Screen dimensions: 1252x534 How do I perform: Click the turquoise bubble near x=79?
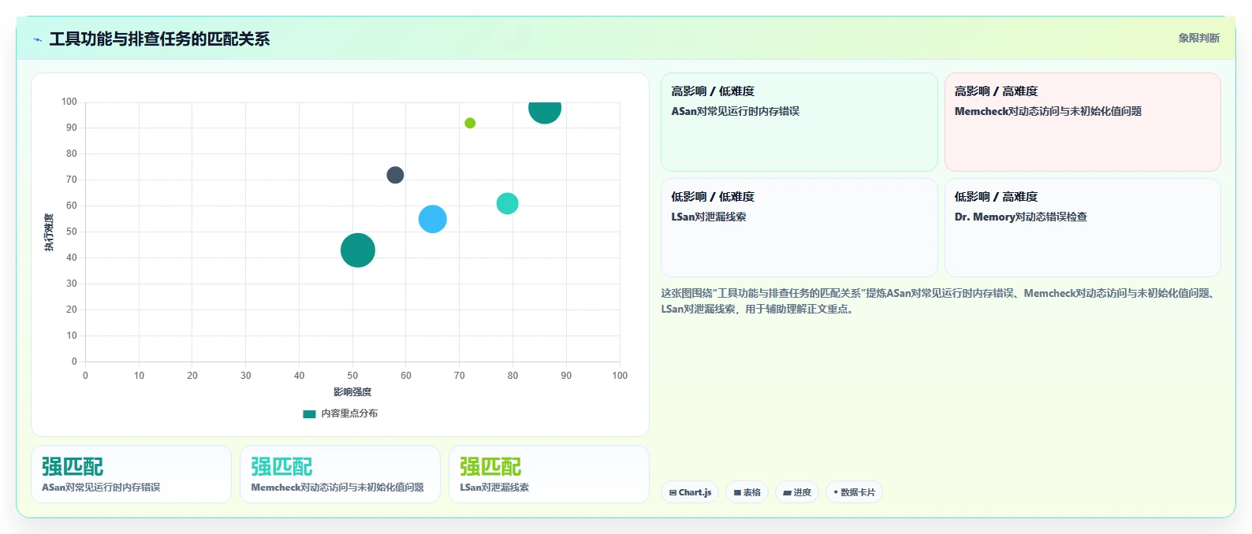(x=507, y=203)
